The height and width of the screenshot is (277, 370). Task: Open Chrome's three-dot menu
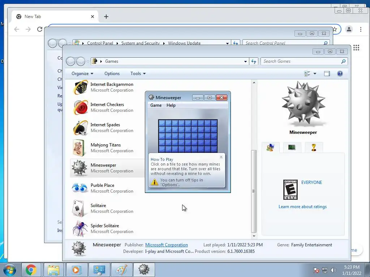click(x=361, y=30)
